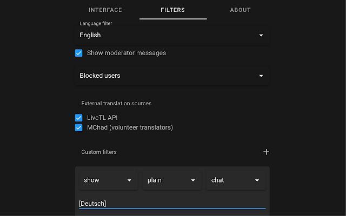Viewport: 346px width, 216px height.
Task: Select the Filters tab
Action: 173,10
